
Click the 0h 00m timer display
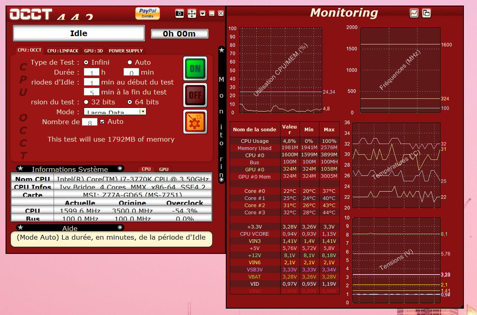(179, 34)
